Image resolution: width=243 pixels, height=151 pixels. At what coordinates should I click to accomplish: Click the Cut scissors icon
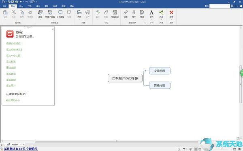click(14, 12)
